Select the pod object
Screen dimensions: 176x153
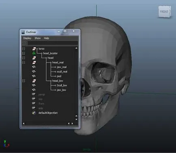click(x=59, y=76)
